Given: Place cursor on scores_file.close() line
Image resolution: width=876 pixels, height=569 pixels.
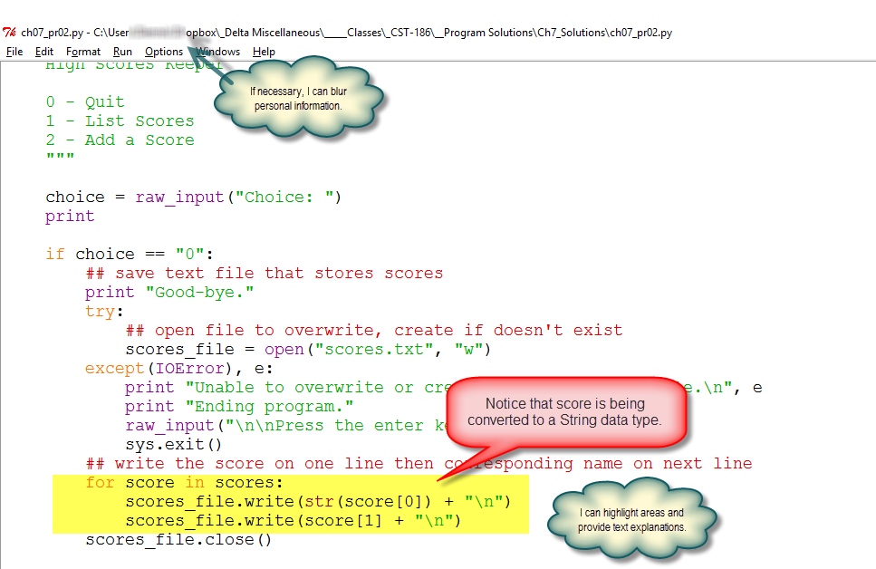Looking at the screenshot, I should pyautogui.click(x=178, y=540).
